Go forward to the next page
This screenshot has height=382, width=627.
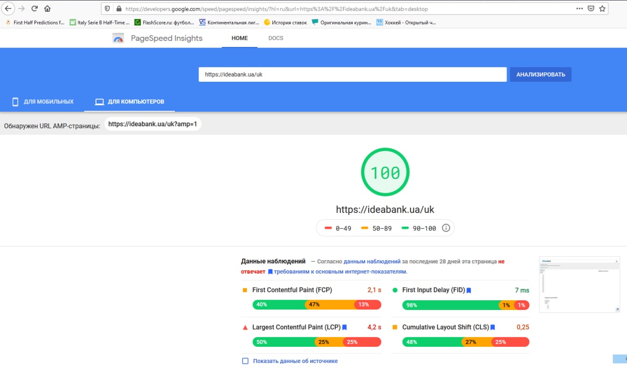(21, 8)
